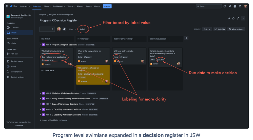Click the Jira logo

(x=14, y=6)
